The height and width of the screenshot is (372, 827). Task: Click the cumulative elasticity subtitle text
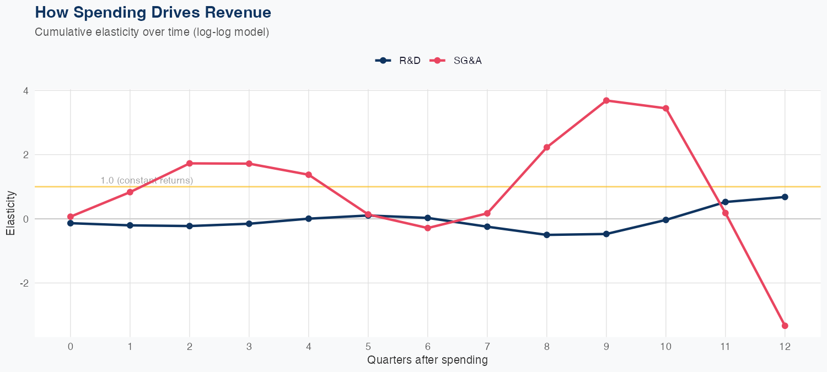click(152, 32)
